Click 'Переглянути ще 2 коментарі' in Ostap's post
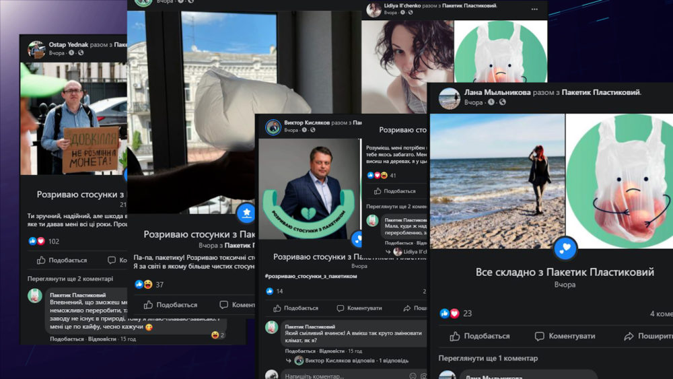Screen dimensions: 673x379 pos(71,279)
